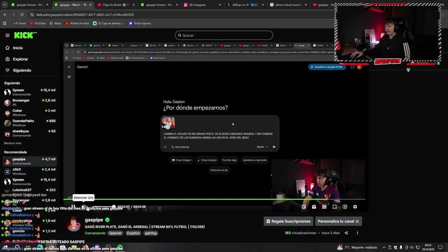Pause the video playback
Viewport: 448px width, 252px height.
coord(73,207)
